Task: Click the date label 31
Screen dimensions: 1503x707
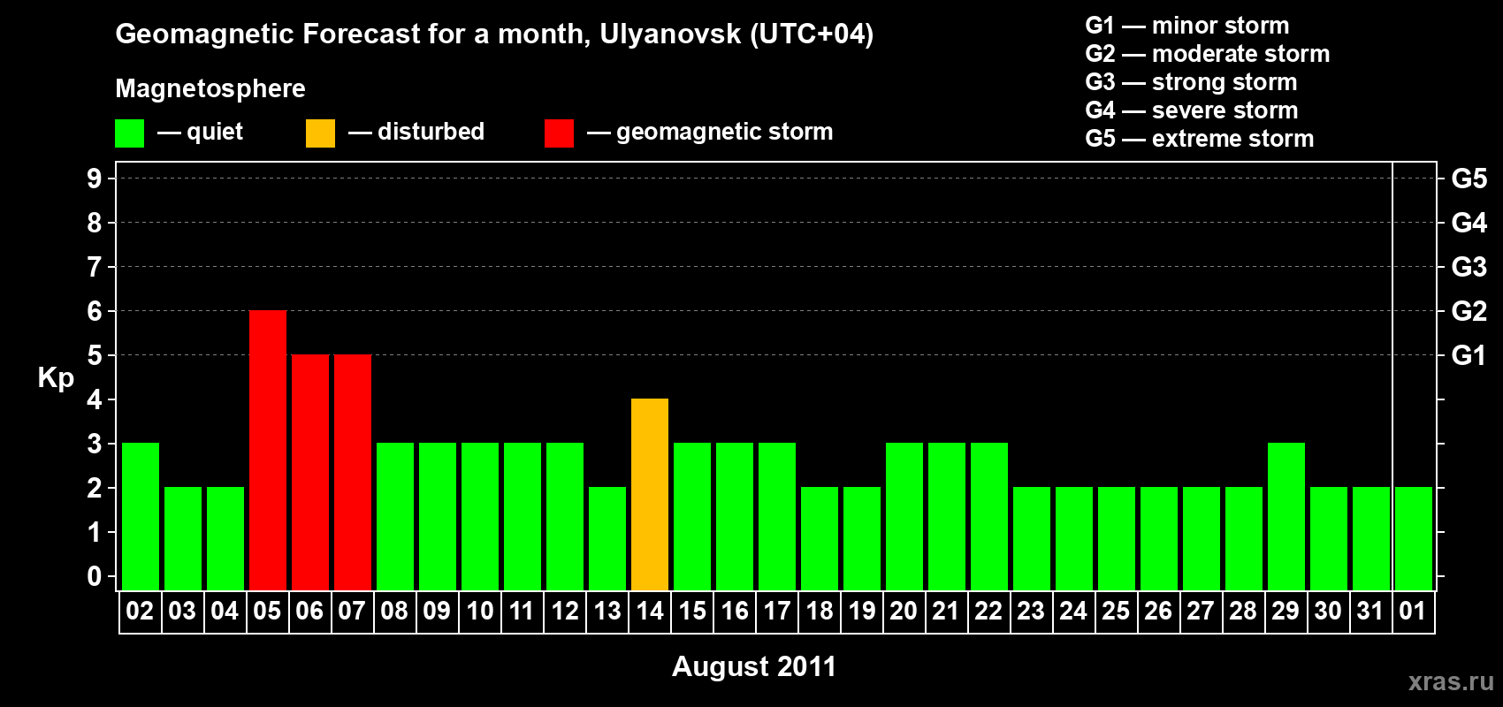Action: coord(1370,611)
